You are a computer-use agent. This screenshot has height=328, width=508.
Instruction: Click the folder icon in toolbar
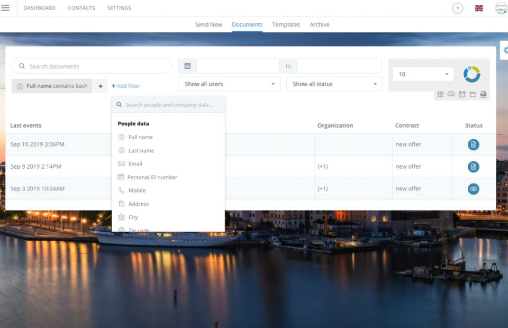tap(473, 94)
